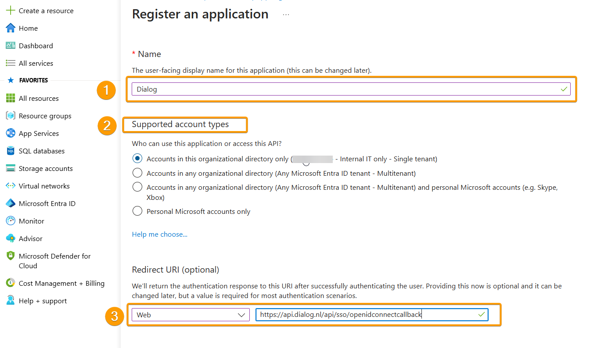The image size is (608, 348).
Task: Open Virtual networks from favorites
Action: [44, 186]
